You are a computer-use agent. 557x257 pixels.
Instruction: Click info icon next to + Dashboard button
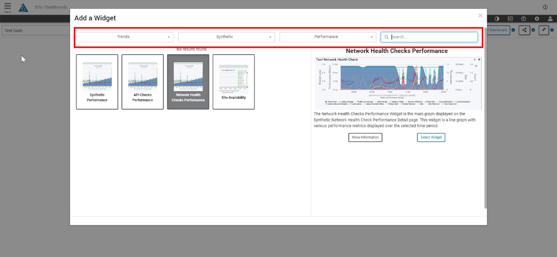pyautogui.click(x=513, y=30)
